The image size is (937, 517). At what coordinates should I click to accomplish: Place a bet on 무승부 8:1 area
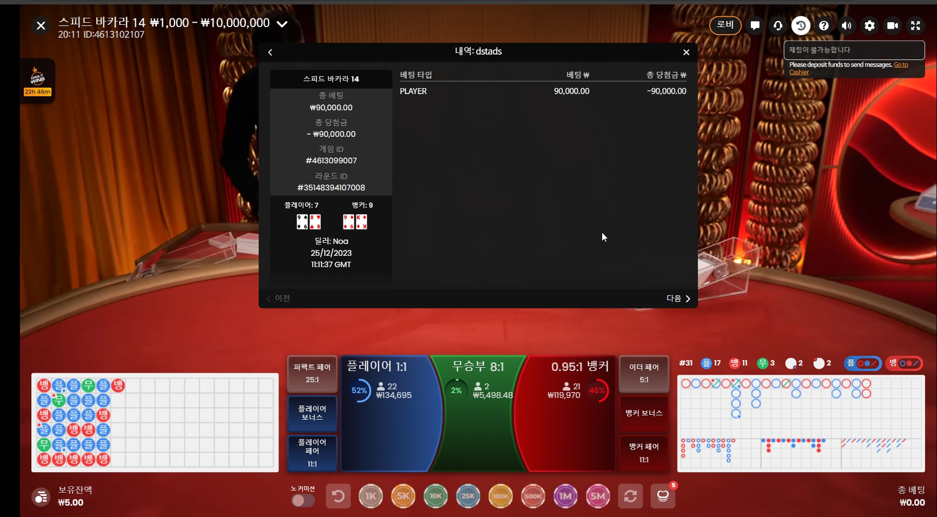click(478, 414)
